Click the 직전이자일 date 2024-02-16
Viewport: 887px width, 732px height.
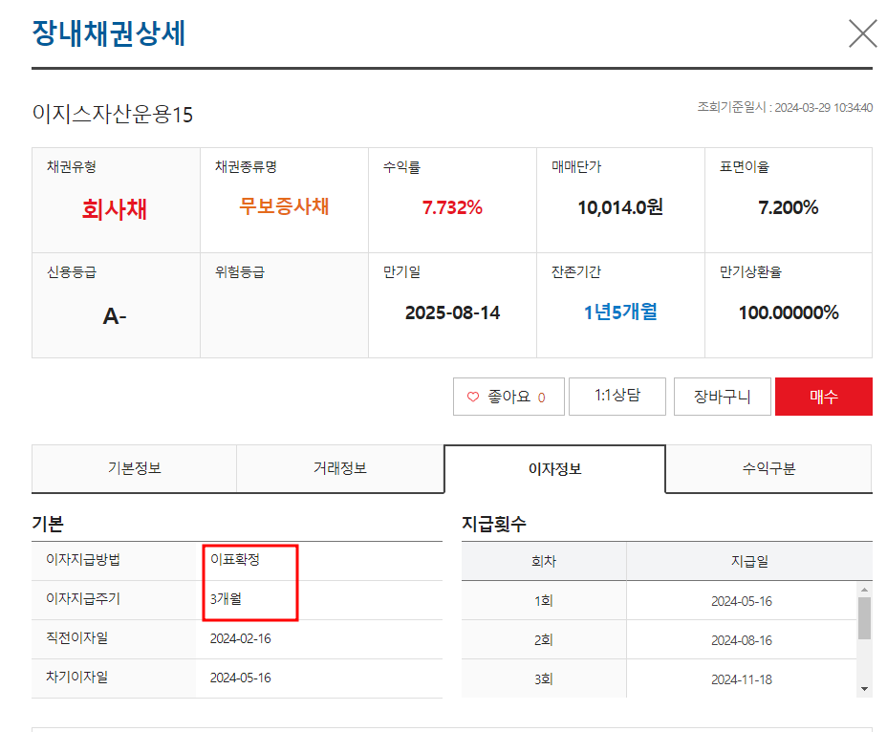tap(241, 638)
